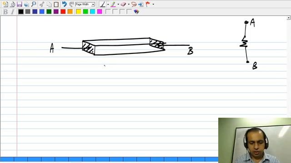Click the scroll-up arrow of vertical scrollbar

(289, 18)
